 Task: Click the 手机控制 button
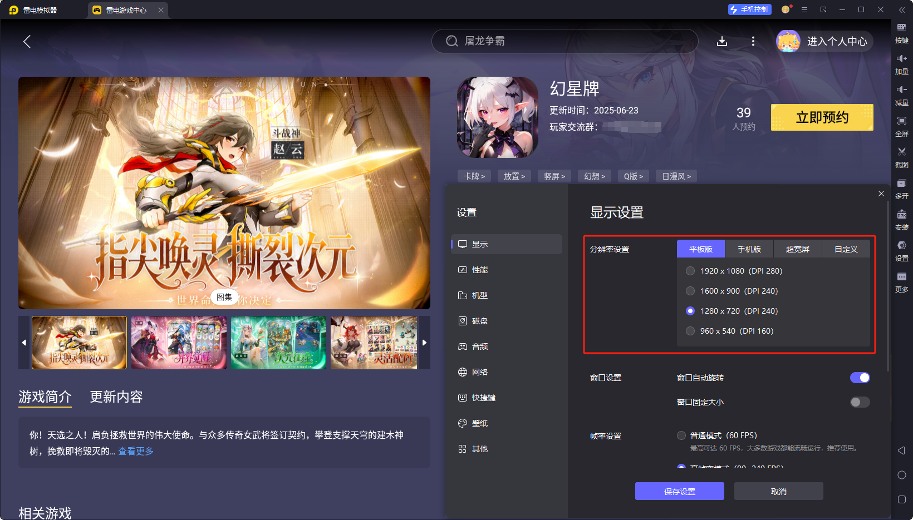tap(750, 9)
